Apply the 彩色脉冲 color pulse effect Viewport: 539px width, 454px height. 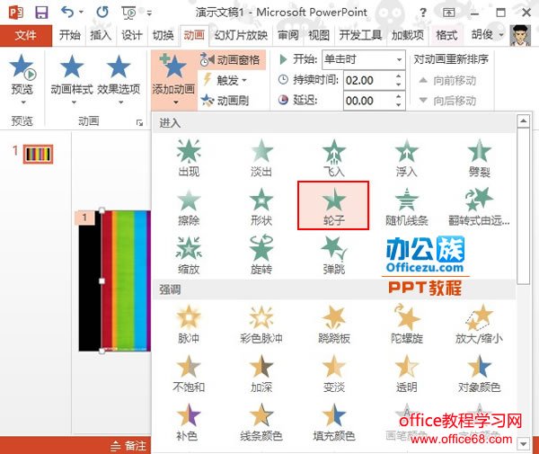tap(261, 324)
